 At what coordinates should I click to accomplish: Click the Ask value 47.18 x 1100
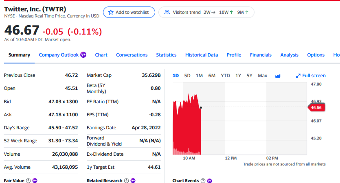[63, 115]
